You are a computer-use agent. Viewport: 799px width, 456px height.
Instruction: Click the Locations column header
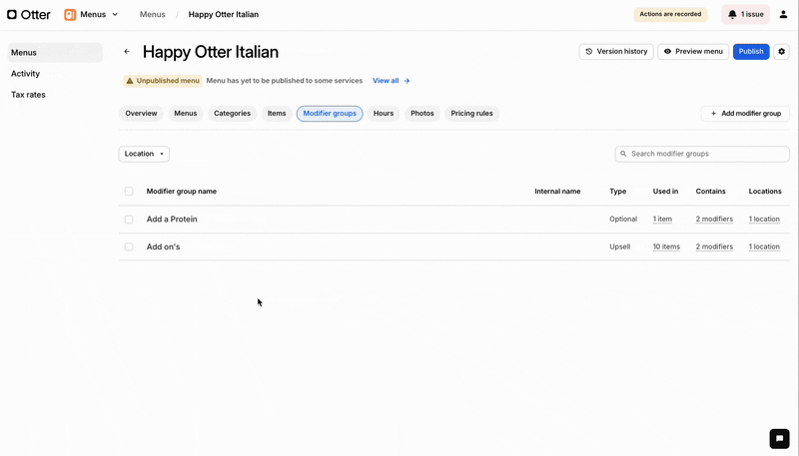tap(765, 192)
